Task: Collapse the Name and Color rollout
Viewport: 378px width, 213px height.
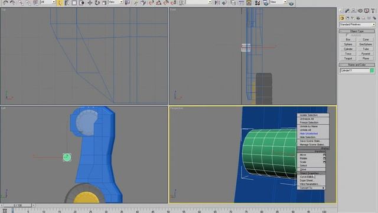Action: (x=357, y=64)
